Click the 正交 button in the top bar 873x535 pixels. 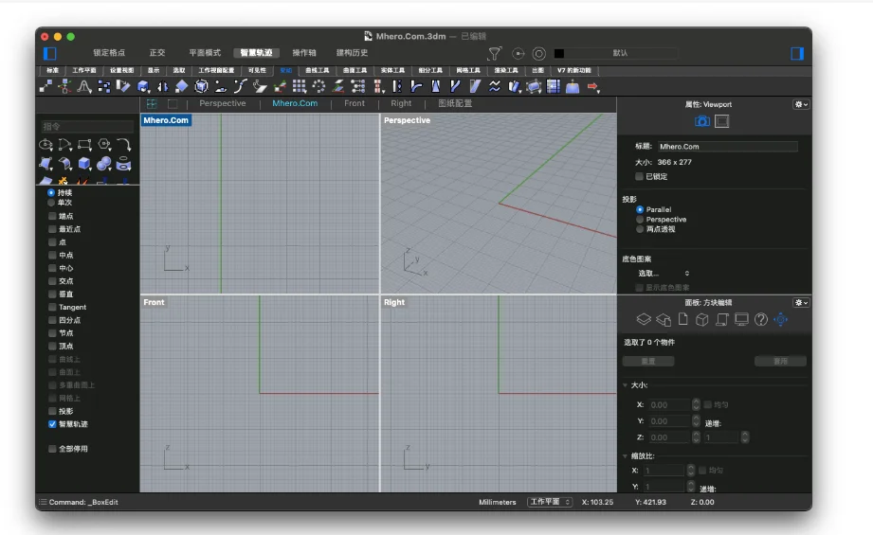point(157,53)
